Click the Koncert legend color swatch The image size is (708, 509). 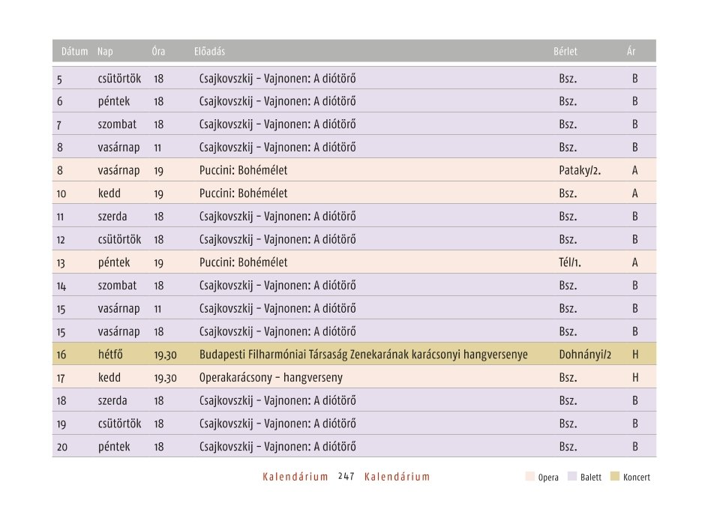(614, 476)
